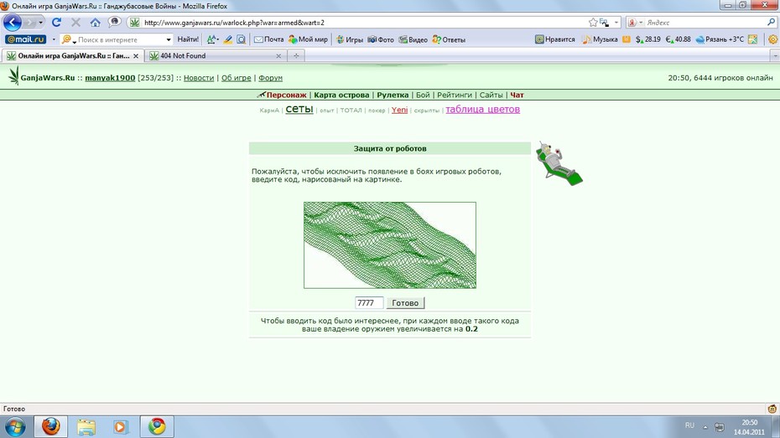
Task: Open the Yeni link
Action: (x=399, y=110)
